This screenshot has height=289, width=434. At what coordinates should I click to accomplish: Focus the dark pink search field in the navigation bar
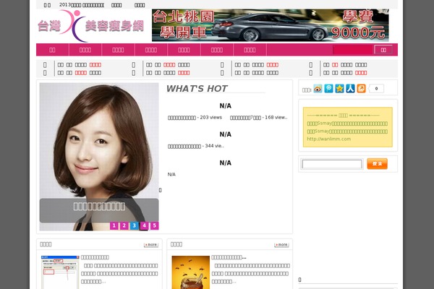[353, 50]
